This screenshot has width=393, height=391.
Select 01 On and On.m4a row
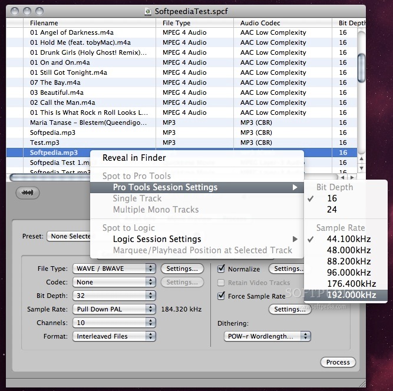point(181,62)
